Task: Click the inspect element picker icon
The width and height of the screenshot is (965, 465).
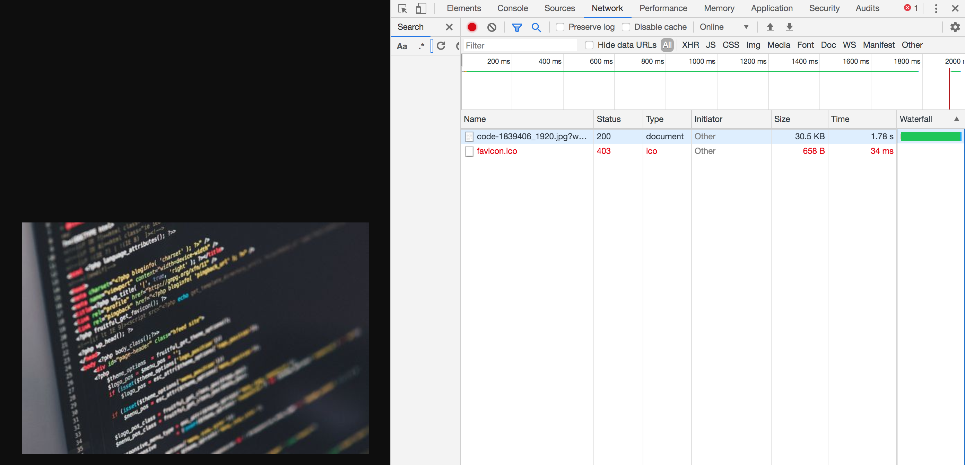Action: pyautogui.click(x=402, y=8)
